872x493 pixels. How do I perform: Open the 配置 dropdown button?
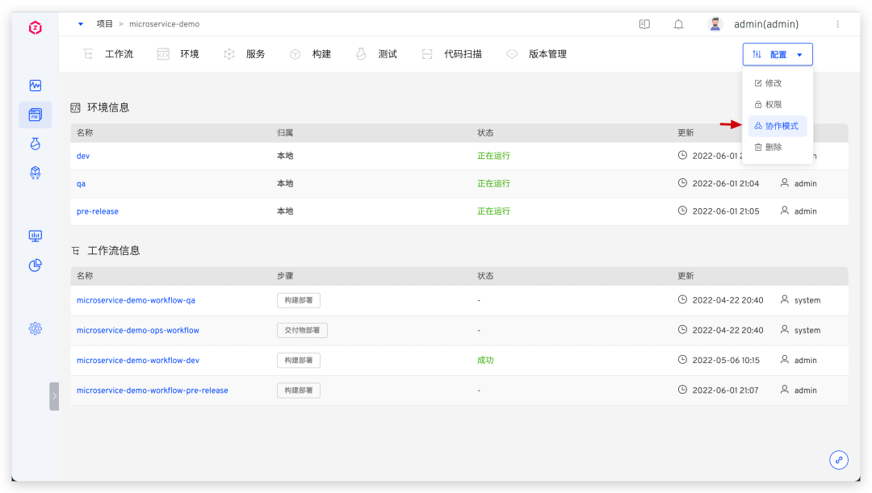pyautogui.click(x=777, y=55)
